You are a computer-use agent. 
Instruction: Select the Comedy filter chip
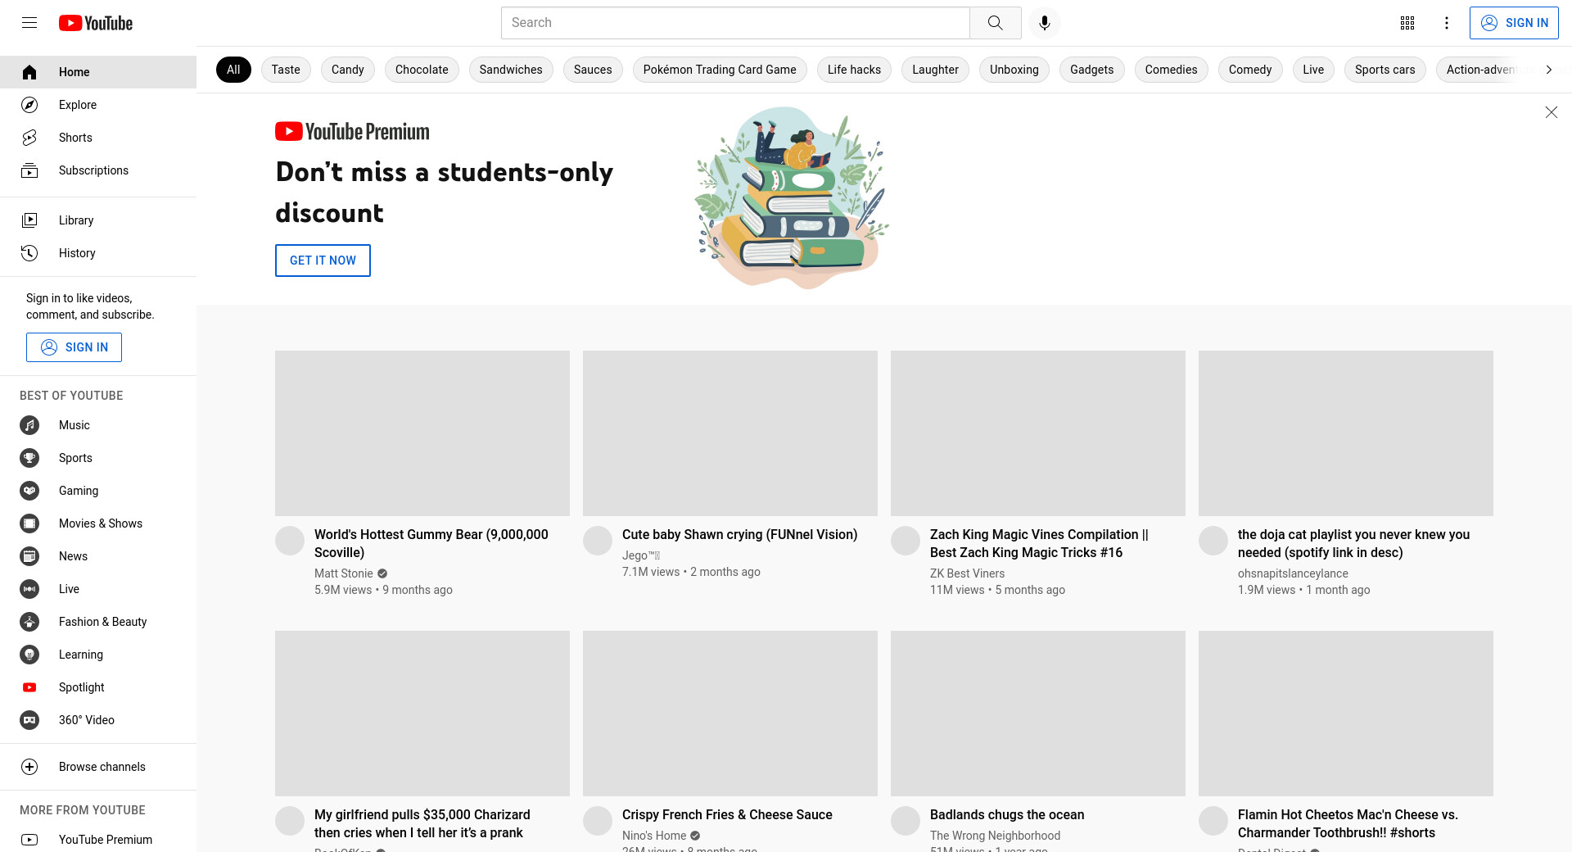coord(1250,70)
